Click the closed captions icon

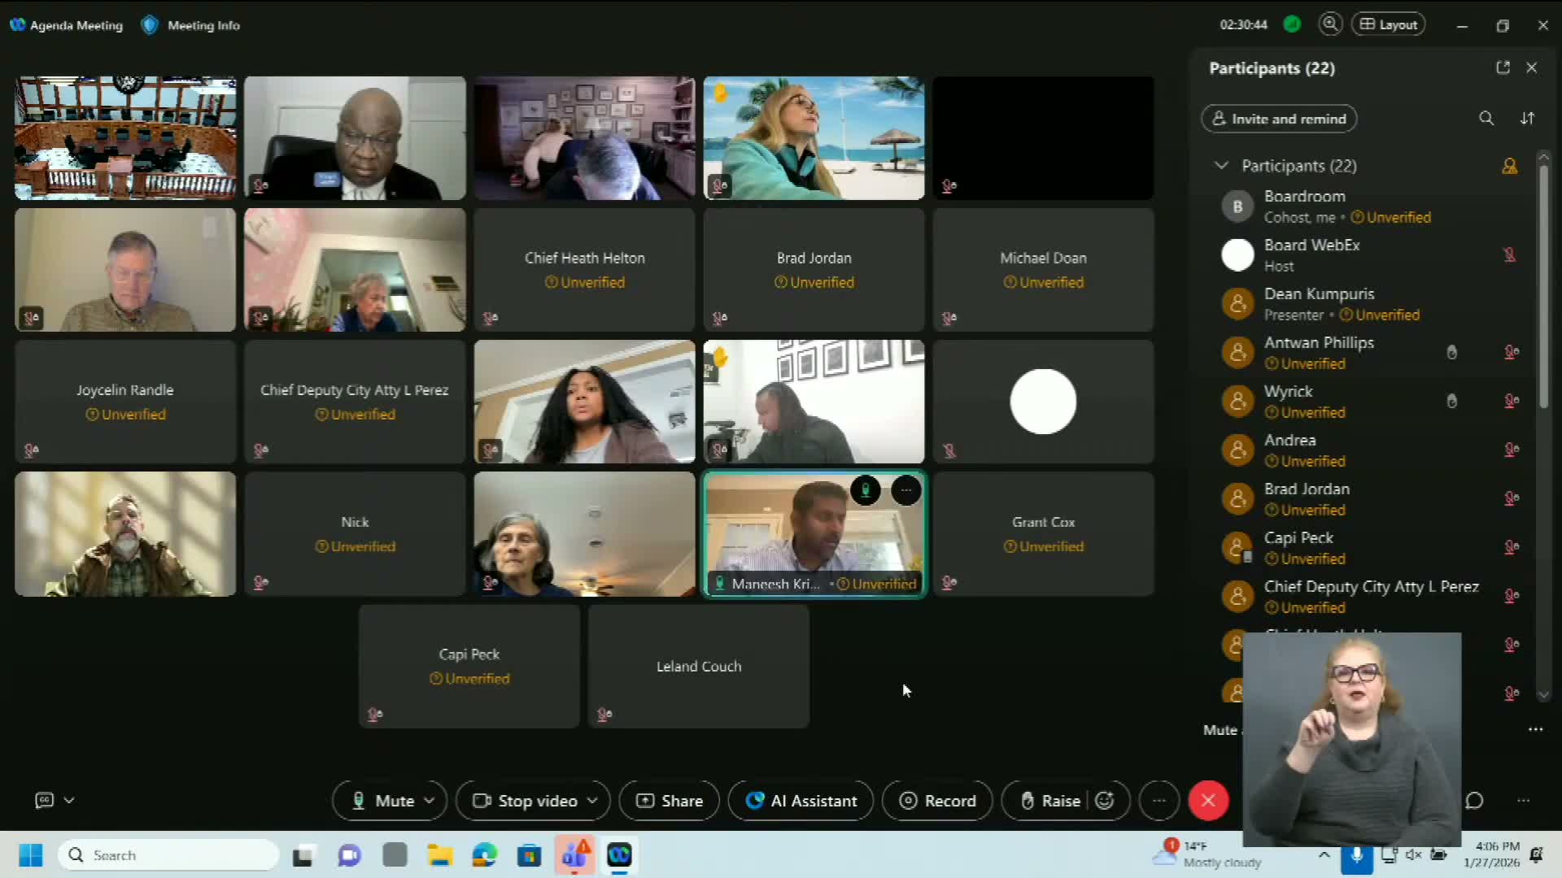(x=45, y=801)
